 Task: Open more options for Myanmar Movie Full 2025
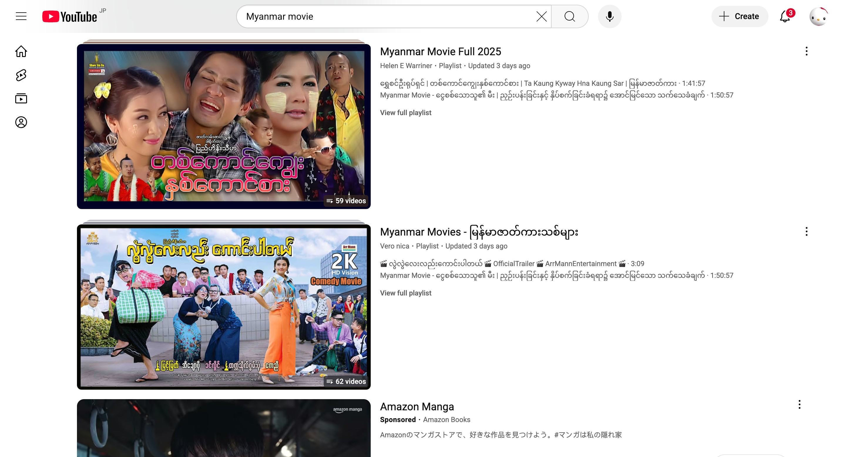(806, 51)
